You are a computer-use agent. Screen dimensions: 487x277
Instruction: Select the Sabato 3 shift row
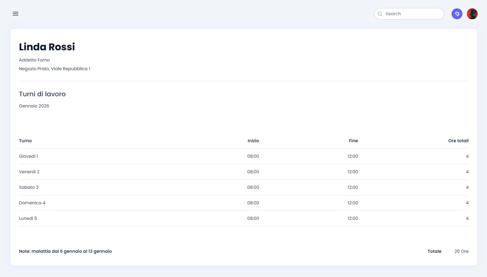pos(29,187)
